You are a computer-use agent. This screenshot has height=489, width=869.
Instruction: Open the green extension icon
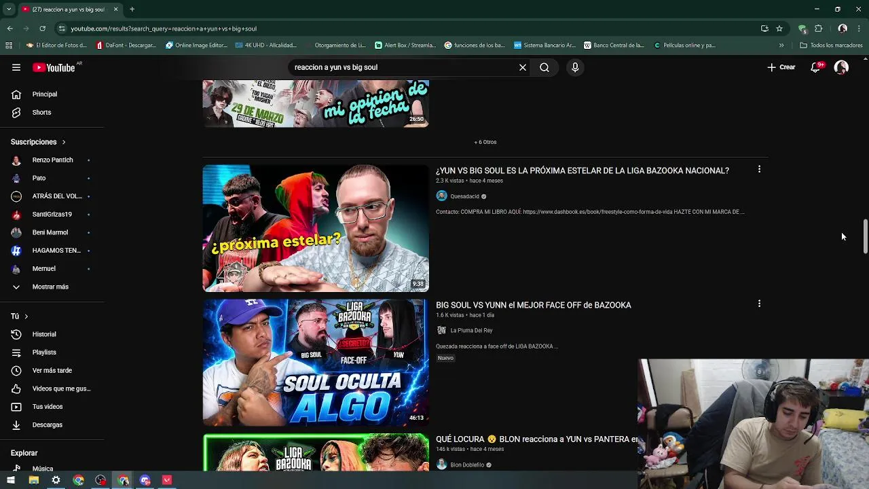click(802, 29)
